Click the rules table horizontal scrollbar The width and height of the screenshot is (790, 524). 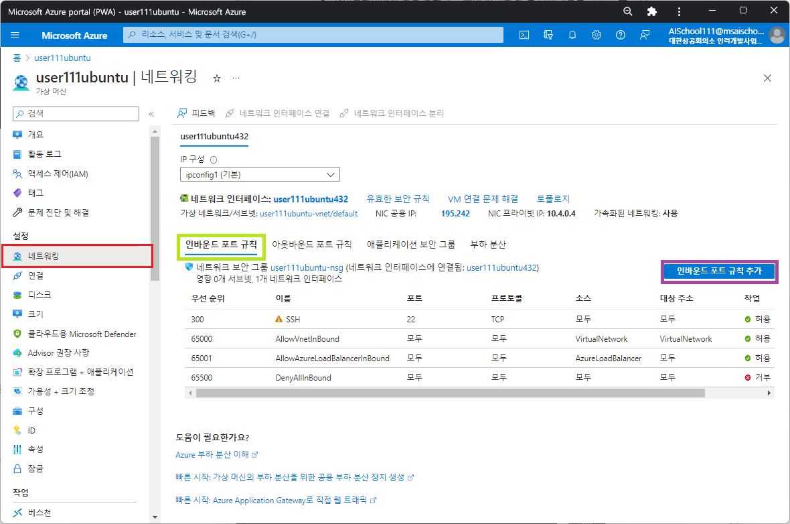click(x=451, y=393)
